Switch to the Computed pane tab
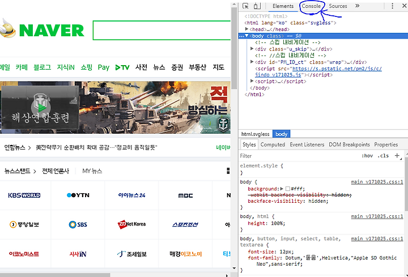Image resolution: width=408 pixels, height=277 pixels. (x=273, y=144)
